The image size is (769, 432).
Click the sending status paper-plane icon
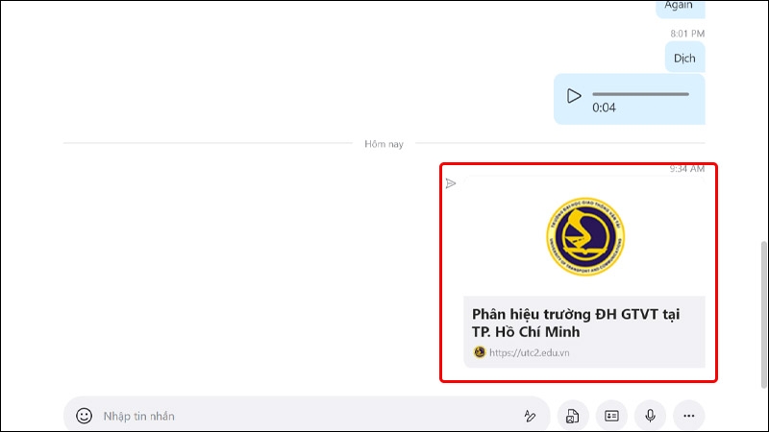[451, 183]
